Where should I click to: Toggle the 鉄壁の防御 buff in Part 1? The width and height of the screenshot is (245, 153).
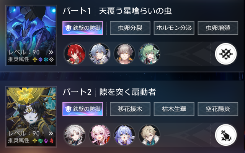83,28
